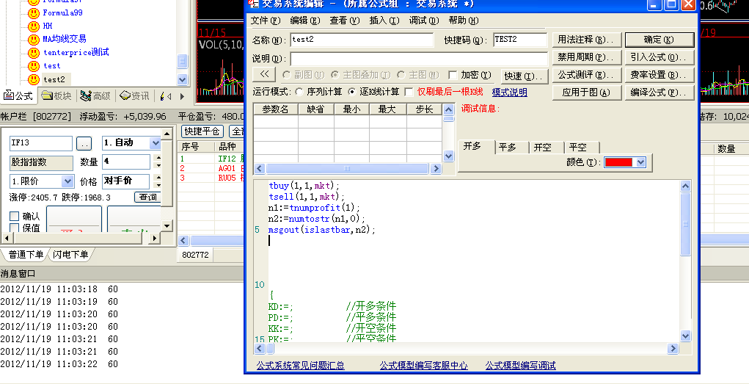The width and height of the screenshot is (749, 384).
Task: Expand the 1.限价 order type dropdown
Action: (67, 181)
